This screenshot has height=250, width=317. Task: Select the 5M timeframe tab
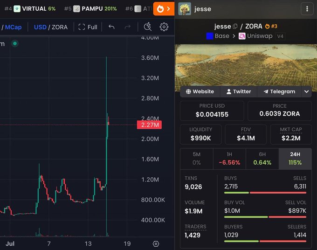click(197, 159)
